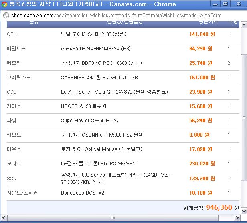Viewport: 247px width, 223px height.
Task: Click the ODD category label
Action: coord(12,92)
